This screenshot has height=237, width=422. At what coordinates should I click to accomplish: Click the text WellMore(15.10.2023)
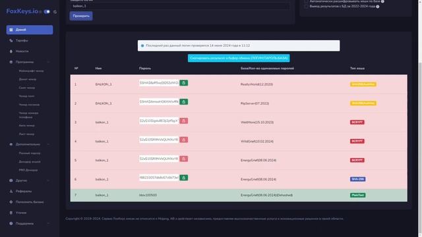click(257, 122)
